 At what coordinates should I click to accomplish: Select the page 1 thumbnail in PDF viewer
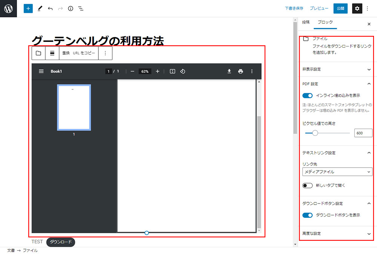click(x=74, y=108)
